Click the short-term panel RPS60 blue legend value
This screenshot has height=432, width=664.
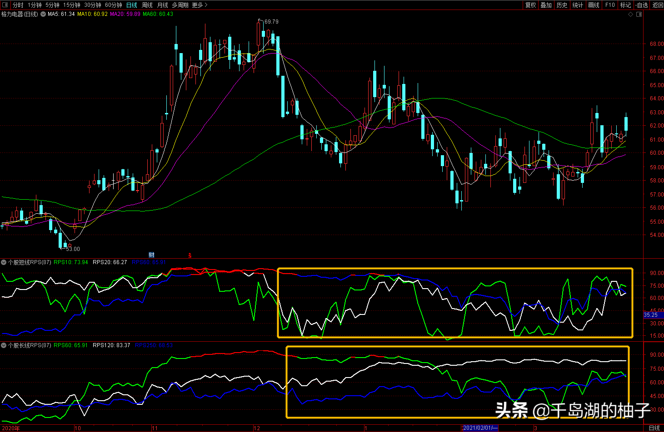coord(149,262)
